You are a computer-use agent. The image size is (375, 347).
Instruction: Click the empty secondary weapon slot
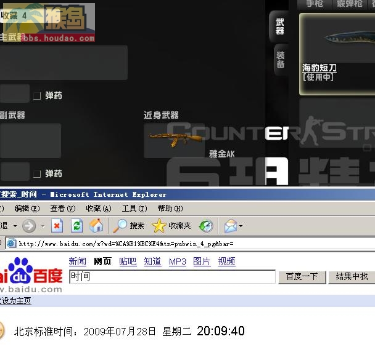click(30, 141)
